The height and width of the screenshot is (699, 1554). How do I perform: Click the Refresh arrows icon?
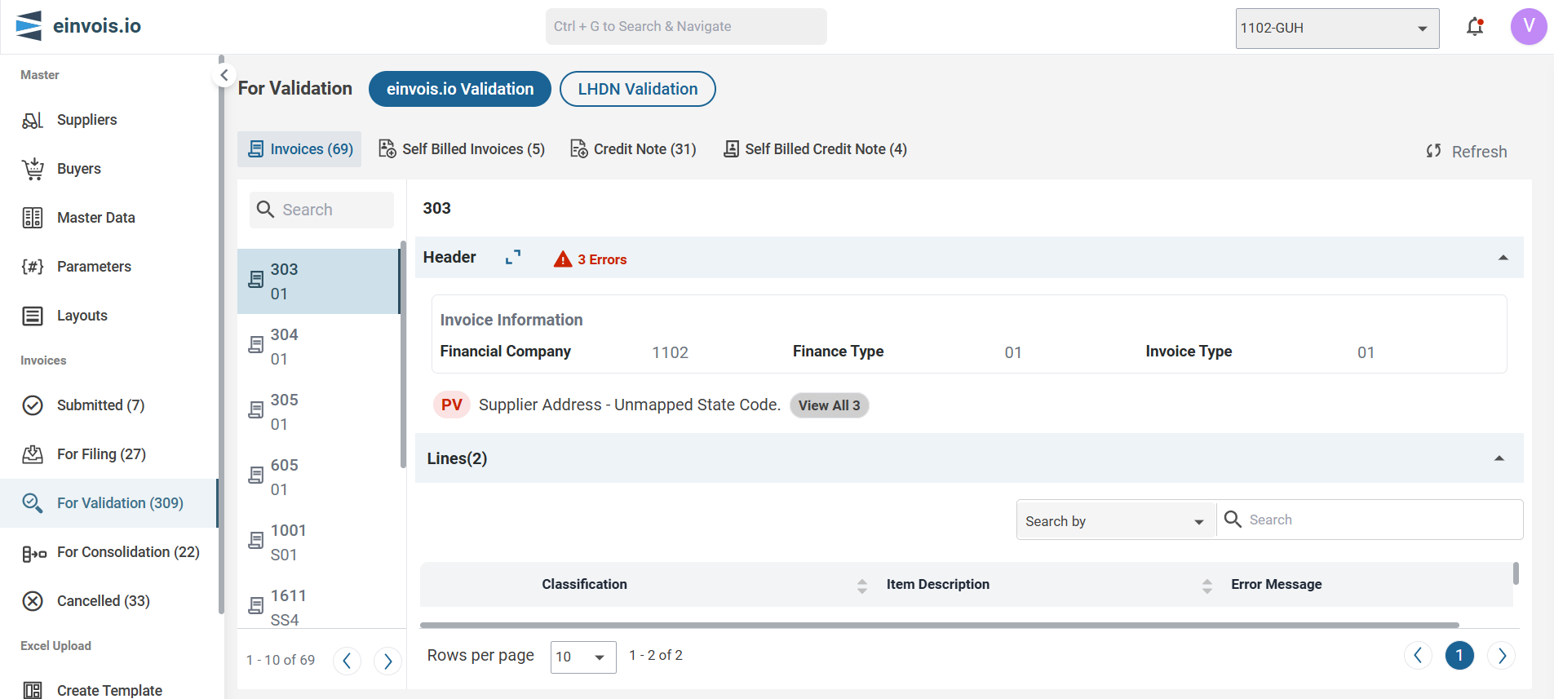(x=1433, y=151)
